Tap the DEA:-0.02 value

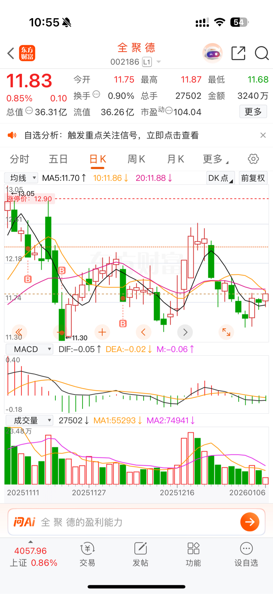point(129,349)
